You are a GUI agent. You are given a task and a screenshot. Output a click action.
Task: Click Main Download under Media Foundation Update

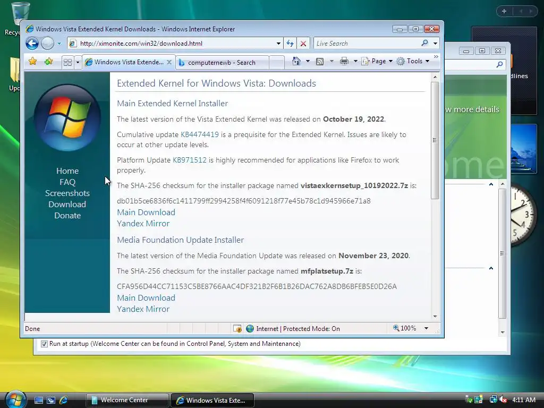click(x=146, y=297)
